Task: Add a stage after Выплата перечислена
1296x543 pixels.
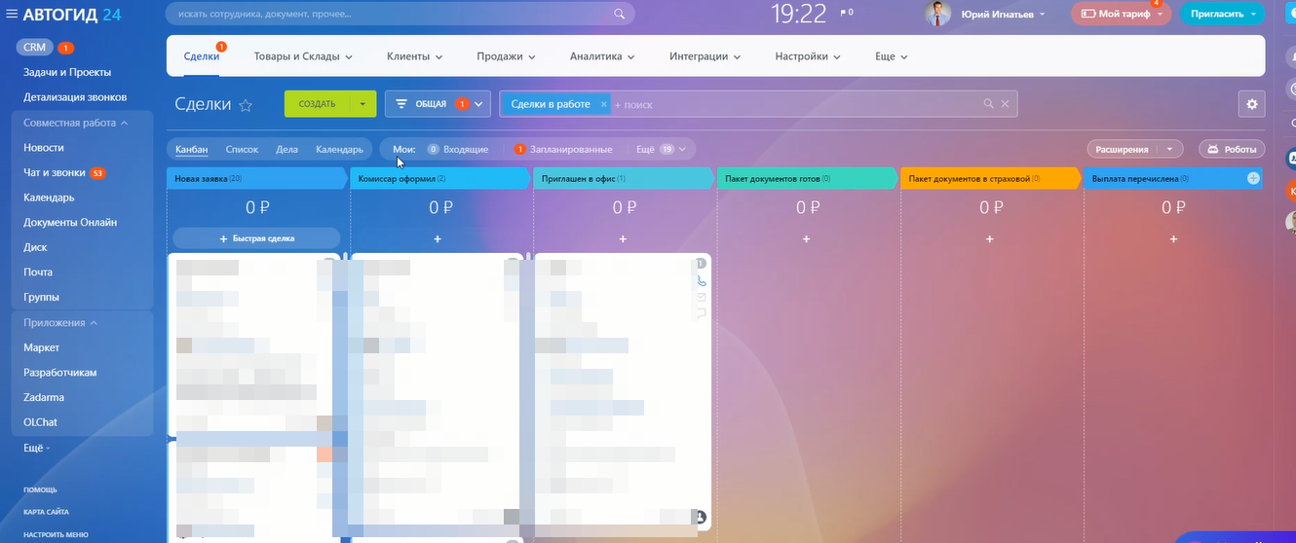Action: point(1253,178)
